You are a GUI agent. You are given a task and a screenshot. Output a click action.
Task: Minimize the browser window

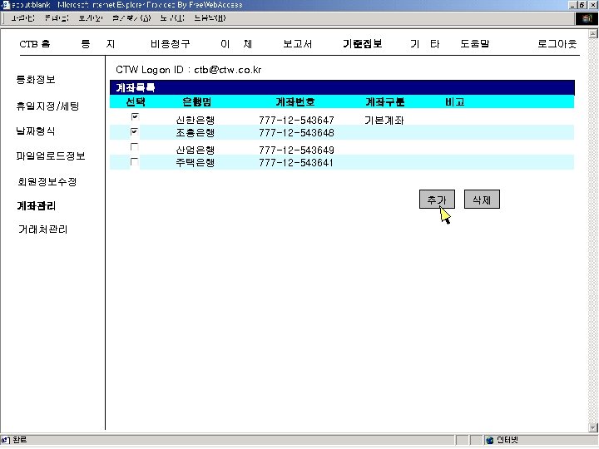tap(572, 5)
